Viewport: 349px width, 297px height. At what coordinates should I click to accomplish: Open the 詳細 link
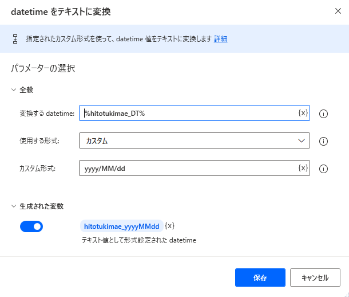[x=220, y=39]
